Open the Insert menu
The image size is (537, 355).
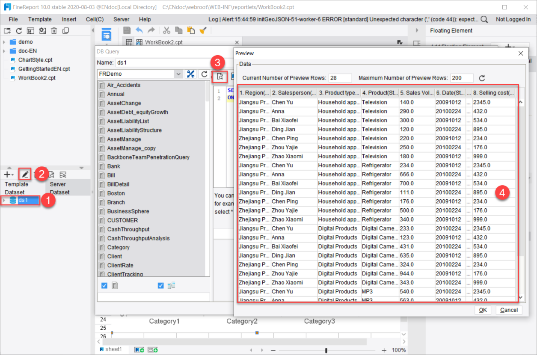(69, 19)
